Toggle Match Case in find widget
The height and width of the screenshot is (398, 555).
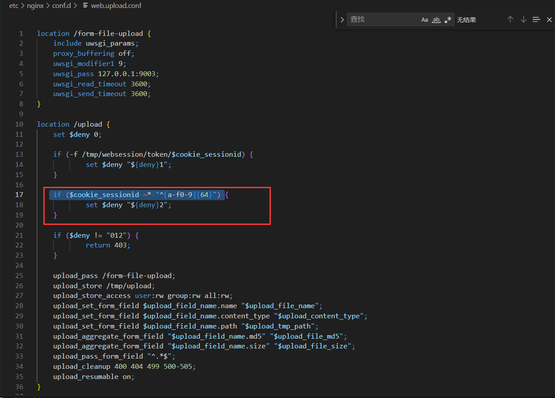click(x=424, y=19)
